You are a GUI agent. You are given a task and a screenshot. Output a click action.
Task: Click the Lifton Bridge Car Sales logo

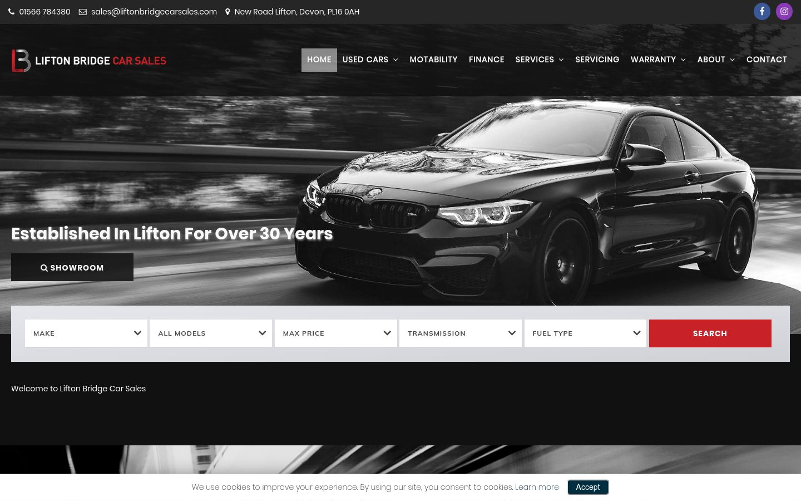point(89,60)
